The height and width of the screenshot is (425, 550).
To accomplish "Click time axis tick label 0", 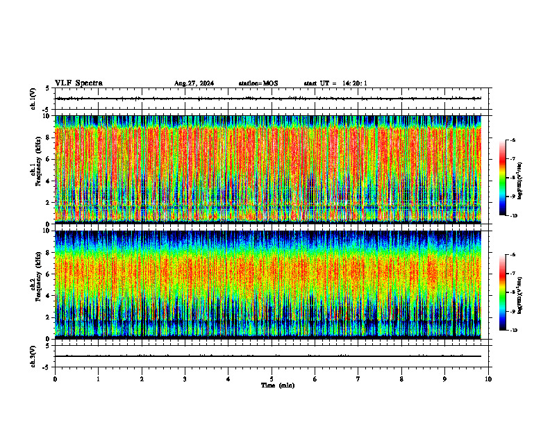I will tap(55, 379).
